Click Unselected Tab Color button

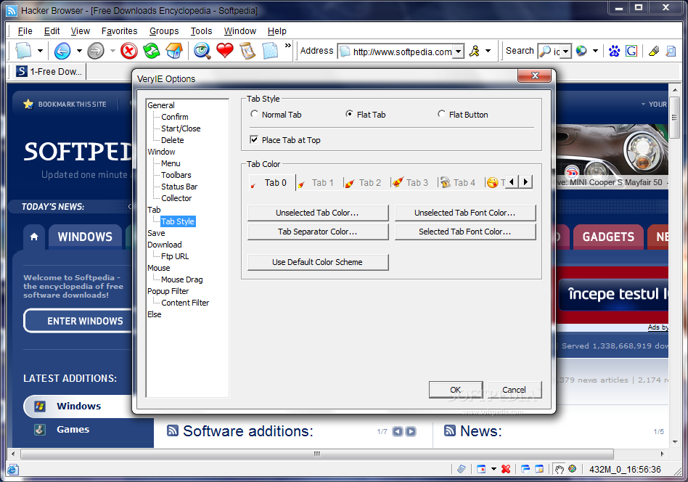click(x=318, y=213)
